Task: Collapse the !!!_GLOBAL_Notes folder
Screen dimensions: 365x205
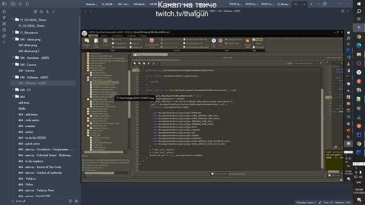Action: pos(13,19)
